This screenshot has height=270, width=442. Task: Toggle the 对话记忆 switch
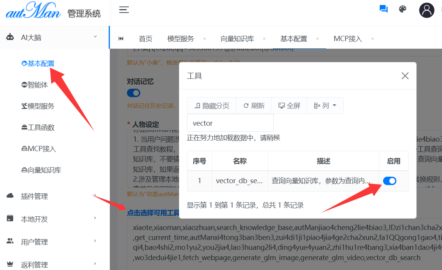pyautogui.click(x=133, y=93)
